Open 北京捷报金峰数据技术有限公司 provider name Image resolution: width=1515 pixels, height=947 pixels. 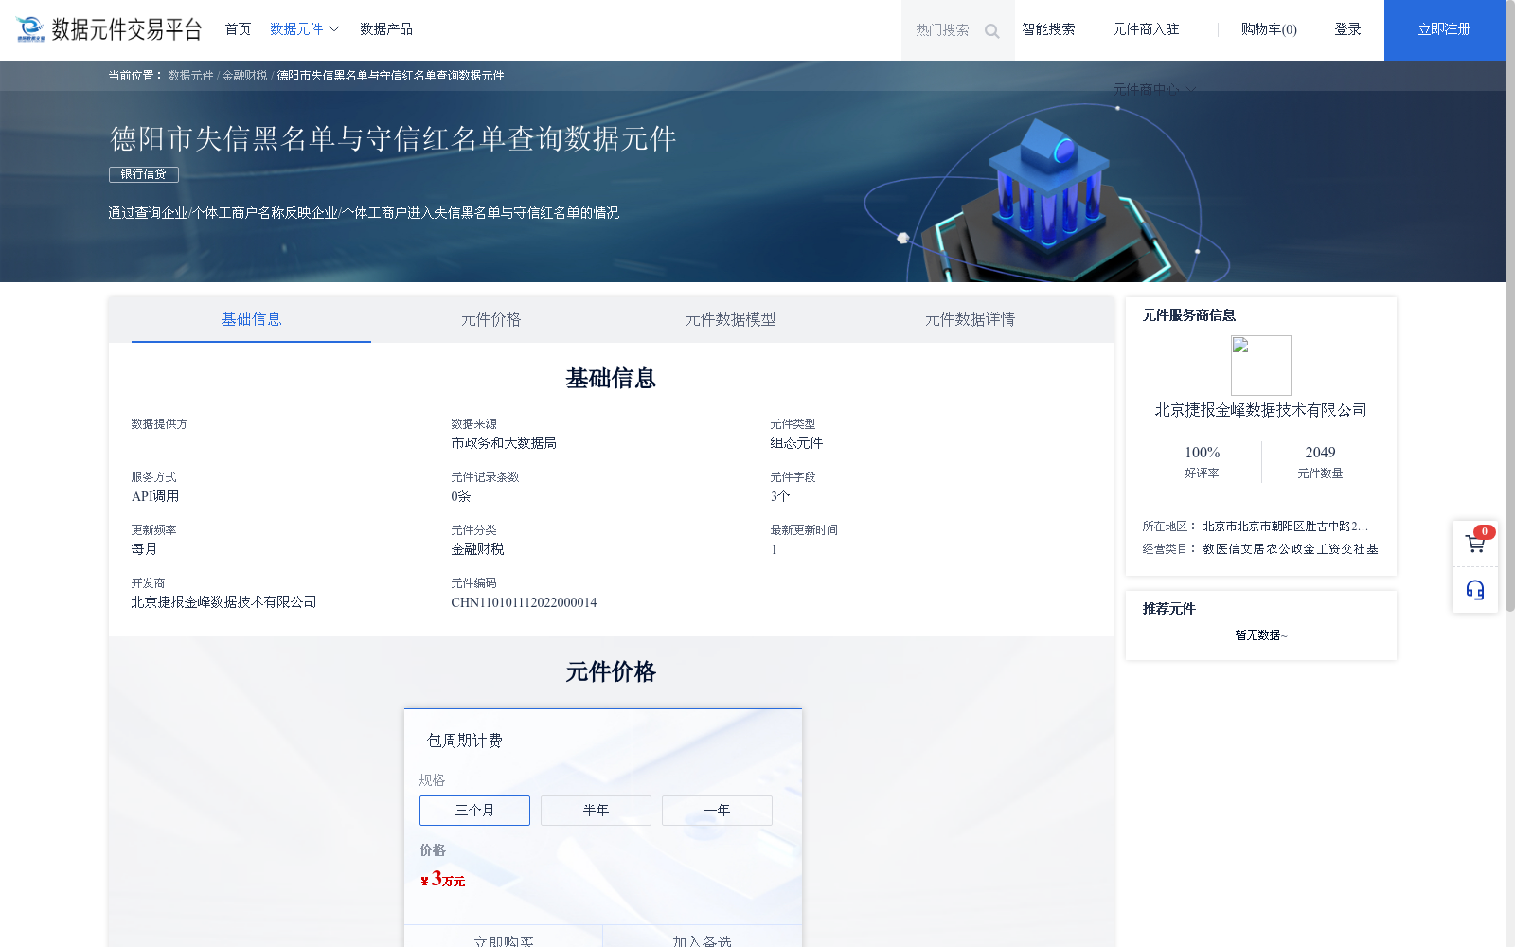tap(1260, 410)
